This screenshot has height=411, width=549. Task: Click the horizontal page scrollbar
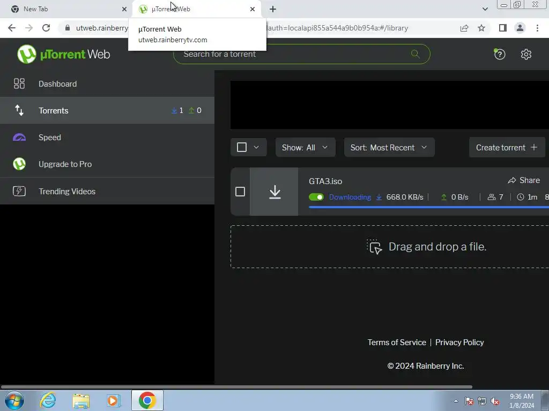pos(236,387)
